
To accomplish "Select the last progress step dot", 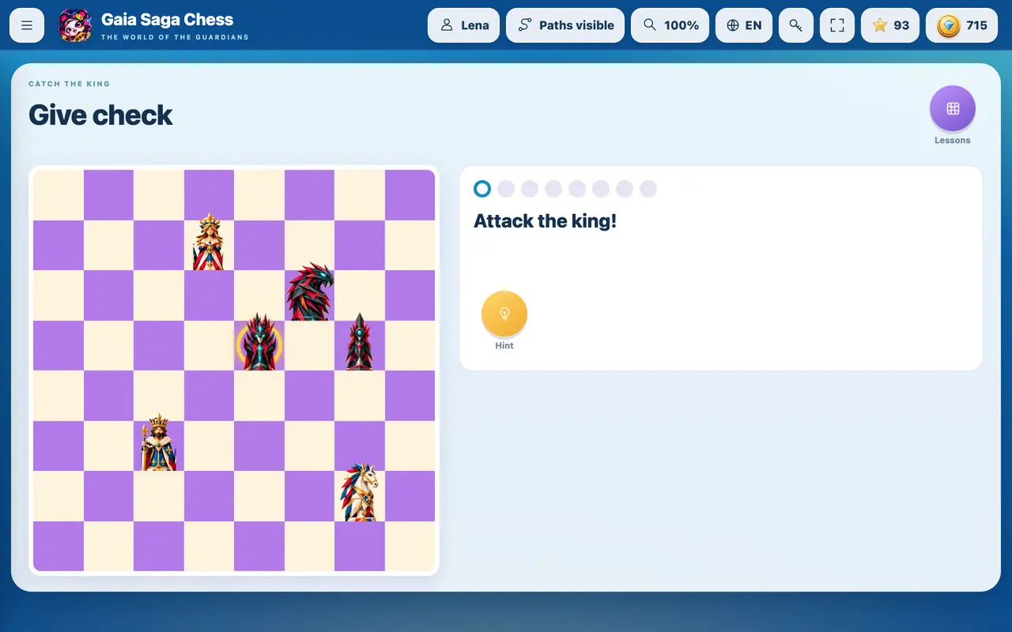I will point(648,189).
